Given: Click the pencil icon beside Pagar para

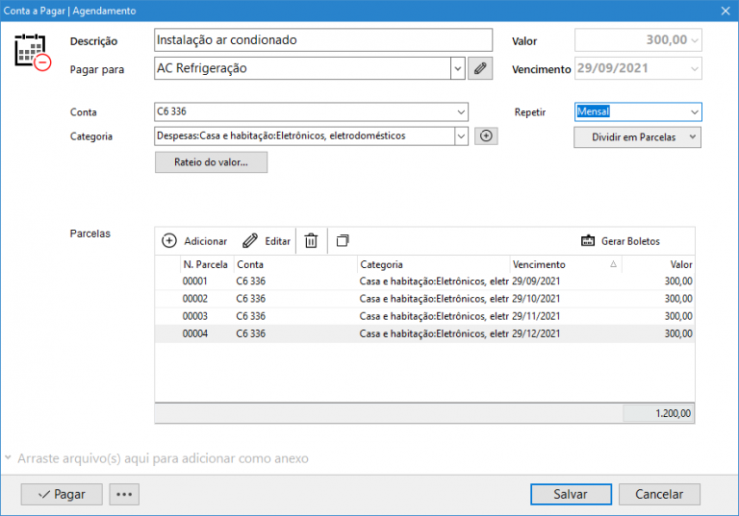Looking at the screenshot, I should click(x=480, y=68).
